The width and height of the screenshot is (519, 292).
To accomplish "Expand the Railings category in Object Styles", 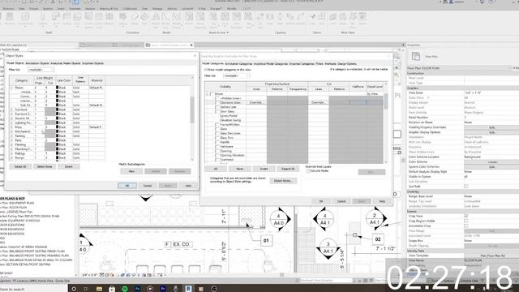I will [x=11, y=153].
